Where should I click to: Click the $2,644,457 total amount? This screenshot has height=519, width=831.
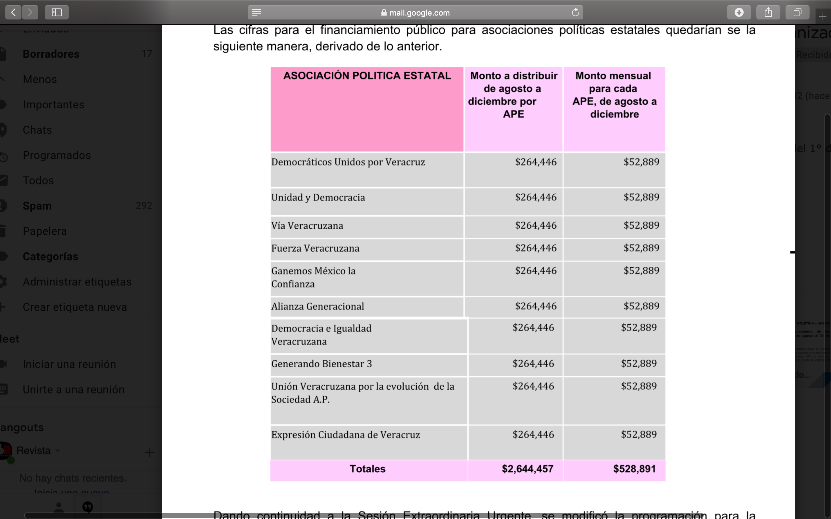tap(527, 469)
